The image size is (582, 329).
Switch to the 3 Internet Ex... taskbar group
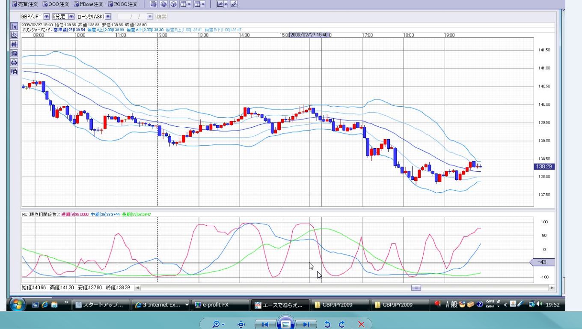click(x=161, y=305)
